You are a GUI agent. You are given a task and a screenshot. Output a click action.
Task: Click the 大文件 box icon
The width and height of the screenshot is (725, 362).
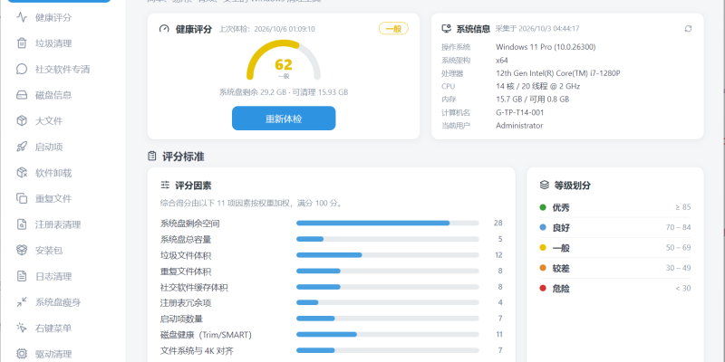point(22,121)
